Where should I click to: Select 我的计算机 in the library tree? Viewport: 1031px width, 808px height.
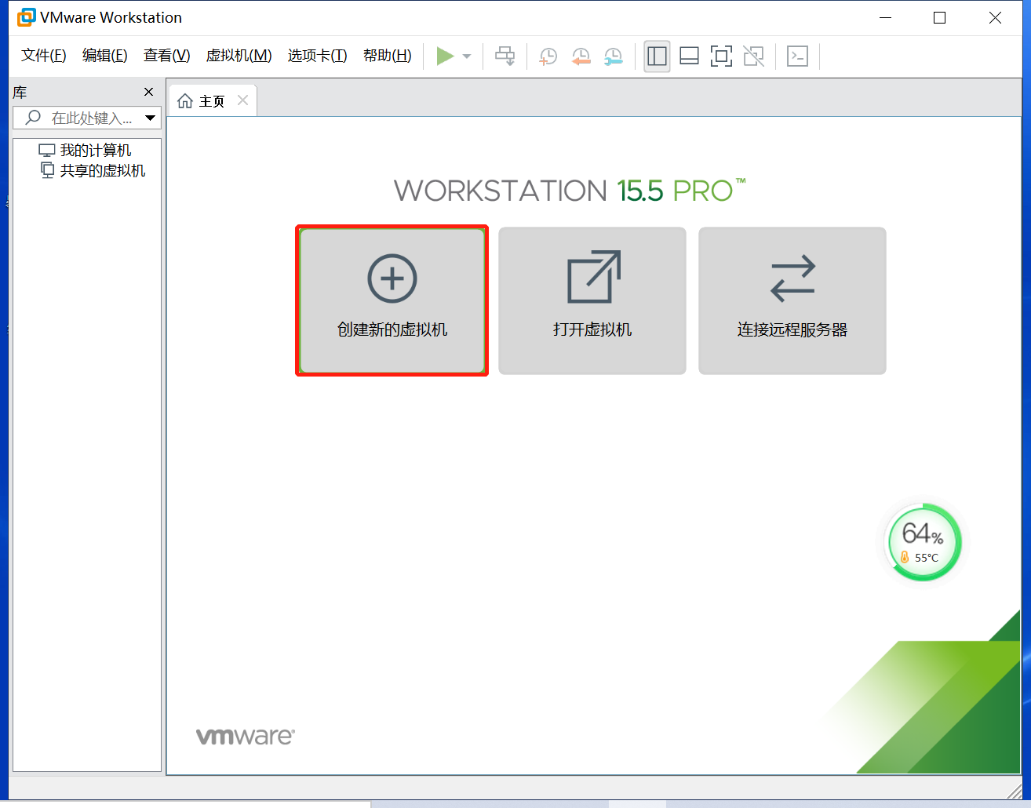tap(86, 150)
